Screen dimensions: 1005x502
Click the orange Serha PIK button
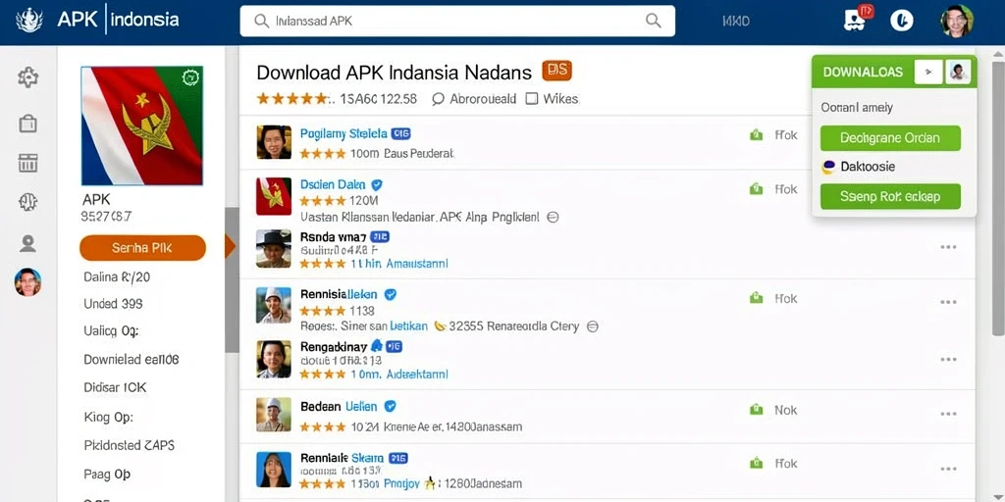coord(142,248)
